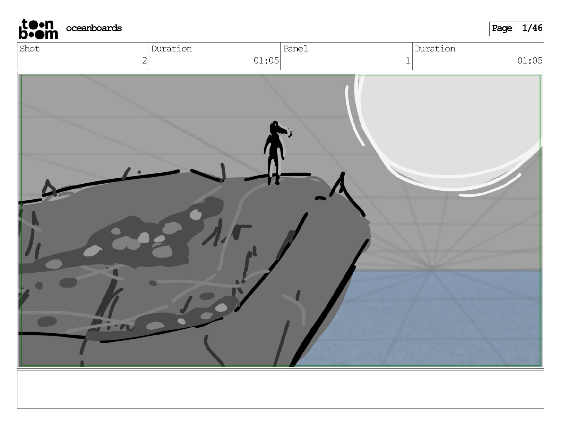
Task: Click the 'Panel' header label
Action: (296, 49)
